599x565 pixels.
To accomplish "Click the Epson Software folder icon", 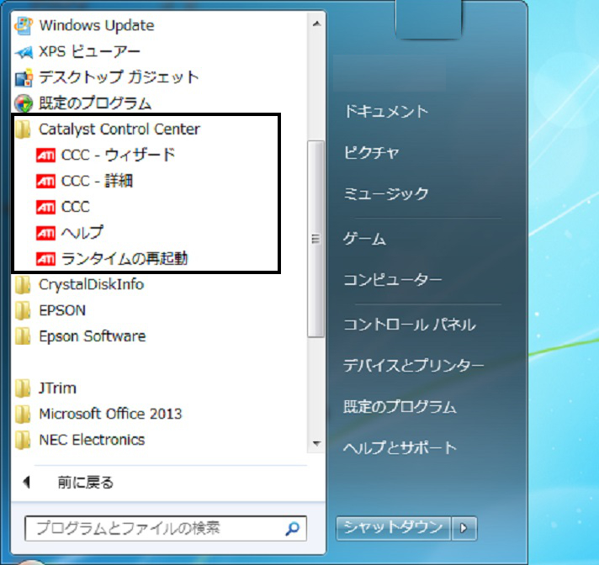I will pyautogui.click(x=23, y=336).
